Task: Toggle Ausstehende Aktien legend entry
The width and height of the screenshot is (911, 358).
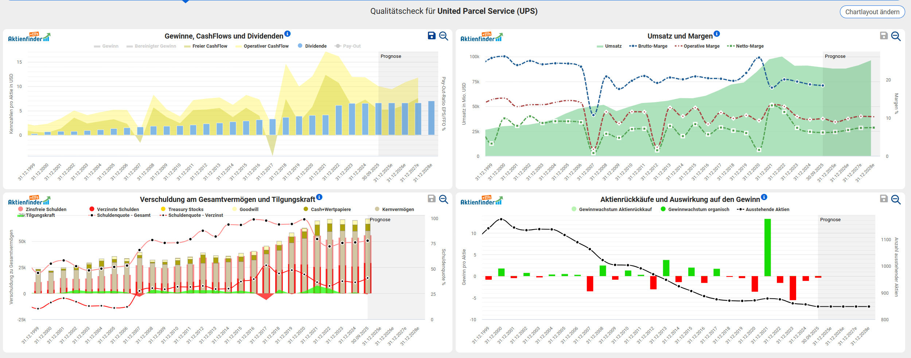Action: (763, 210)
